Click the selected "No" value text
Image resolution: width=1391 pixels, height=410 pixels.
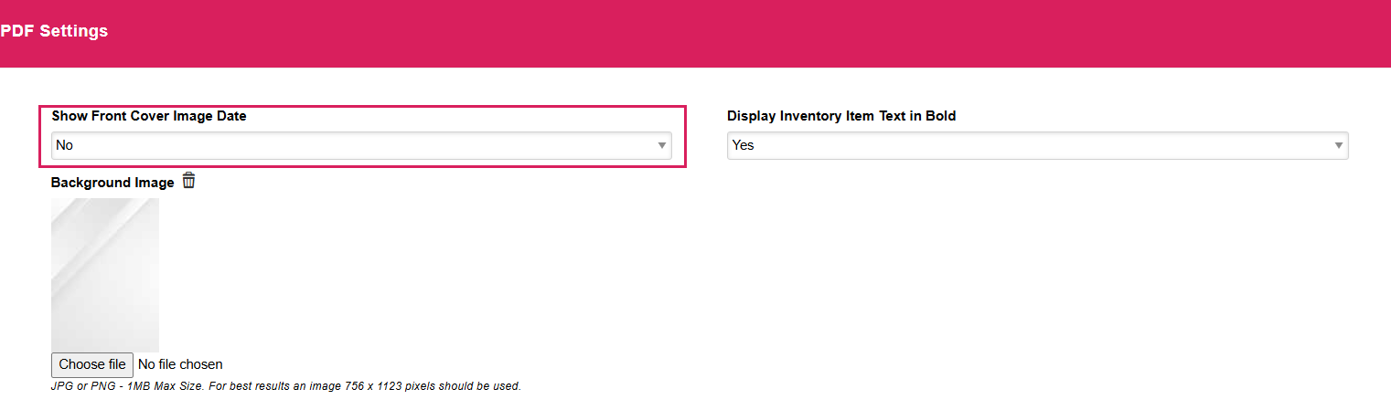coord(64,146)
